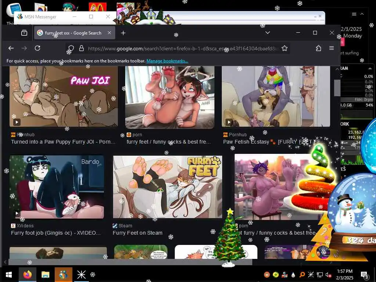Viewport: 376px width, 282px height.
Task: Open the Windows Start menu
Action: [x=9, y=275]
